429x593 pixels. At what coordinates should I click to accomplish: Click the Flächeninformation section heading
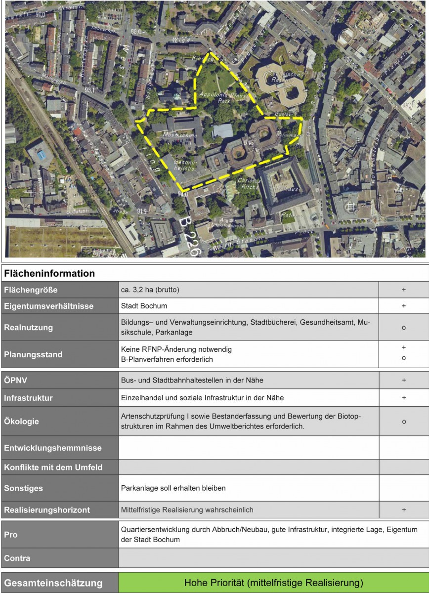point(49,273)
